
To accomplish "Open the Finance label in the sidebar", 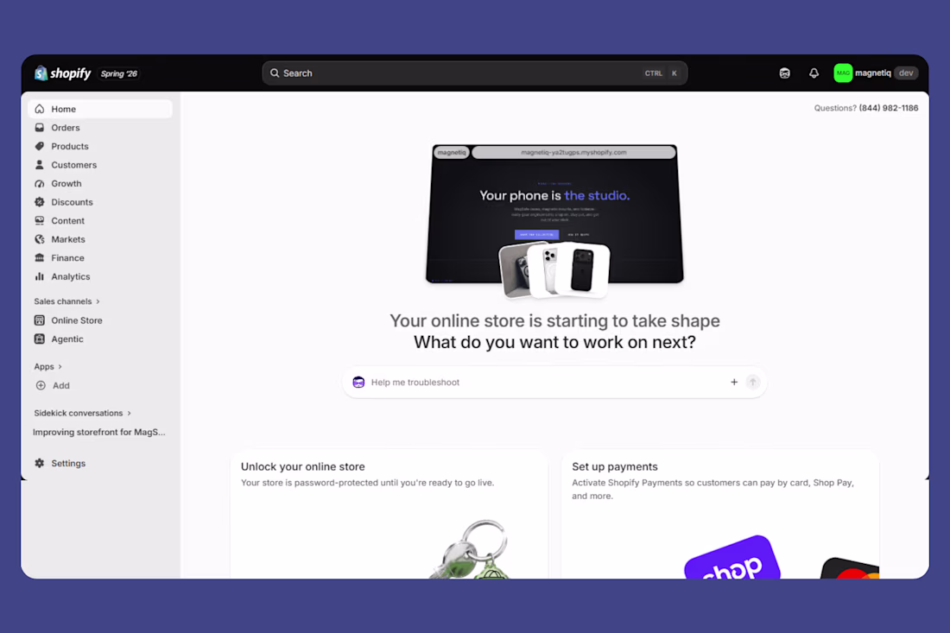I will pos(67,258).
